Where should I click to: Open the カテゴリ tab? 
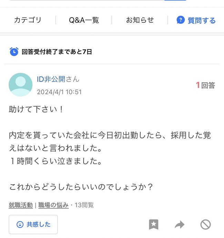tap(28, 20)
